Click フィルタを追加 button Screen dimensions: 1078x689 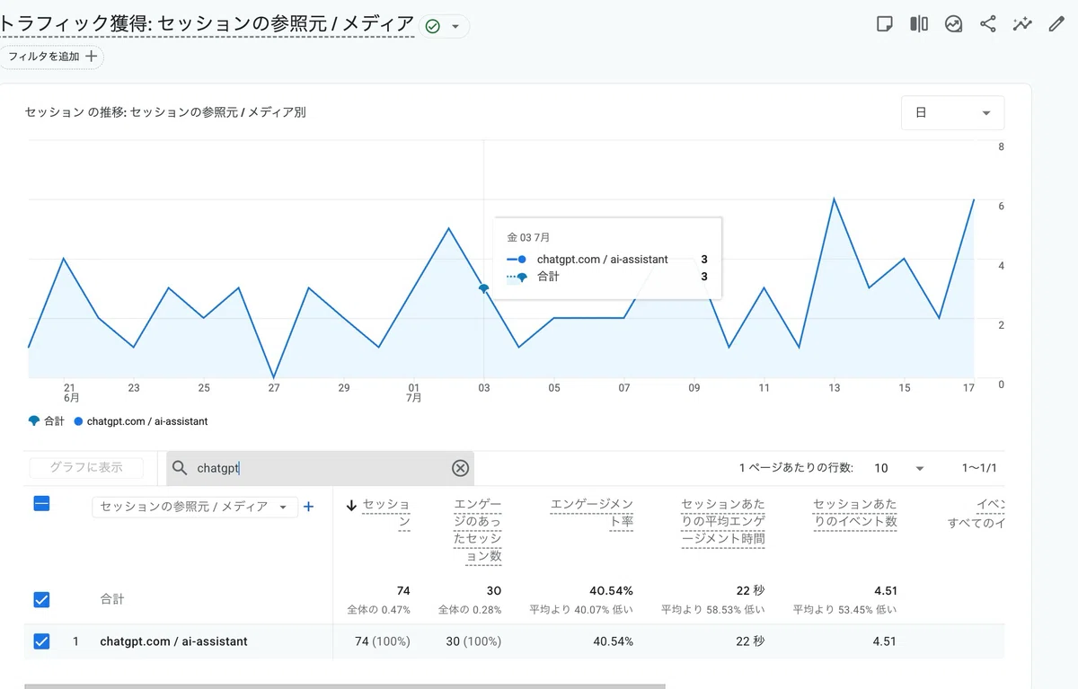tap(52, 57)
